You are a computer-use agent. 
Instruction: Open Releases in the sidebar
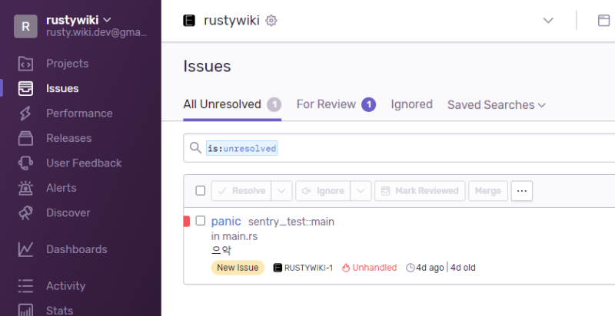(x=68, y=138)
